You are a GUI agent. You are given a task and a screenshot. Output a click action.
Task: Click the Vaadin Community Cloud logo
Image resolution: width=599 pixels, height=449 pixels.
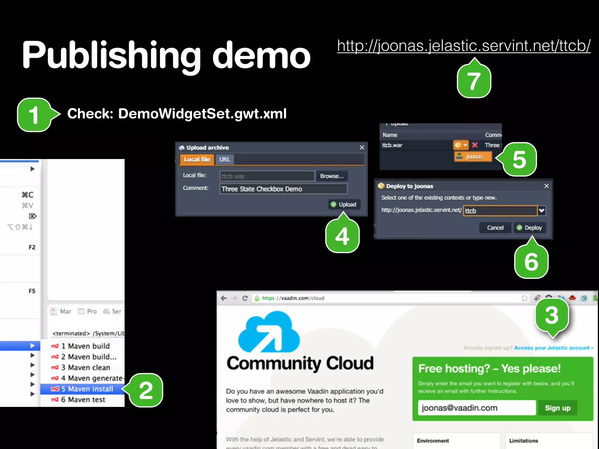(269, 332)
